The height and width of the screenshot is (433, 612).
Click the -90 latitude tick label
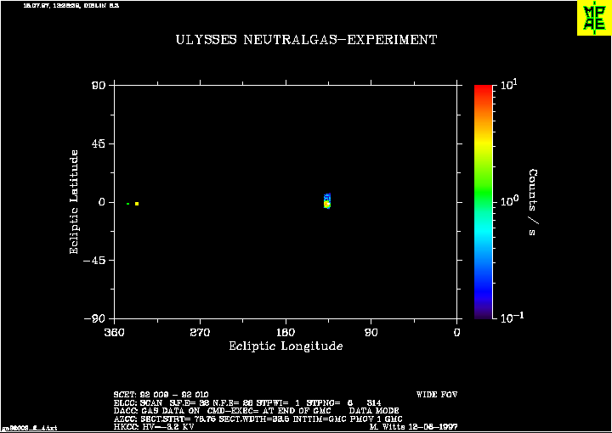coord(94,318)
